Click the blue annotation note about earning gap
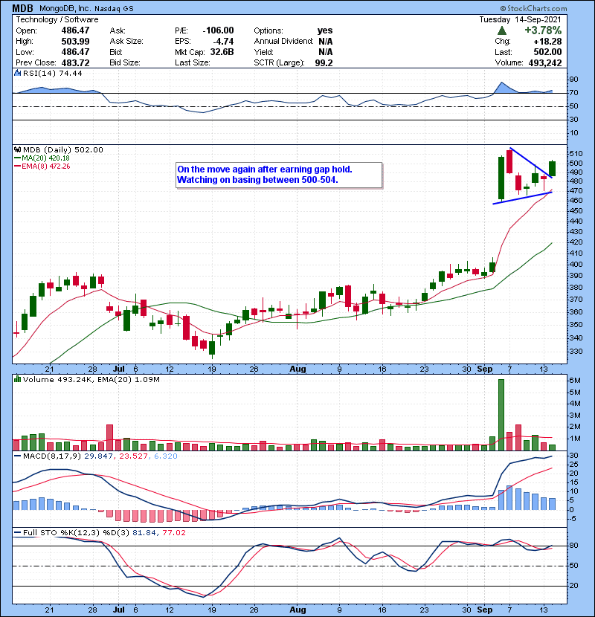 (x=279, y=175)
